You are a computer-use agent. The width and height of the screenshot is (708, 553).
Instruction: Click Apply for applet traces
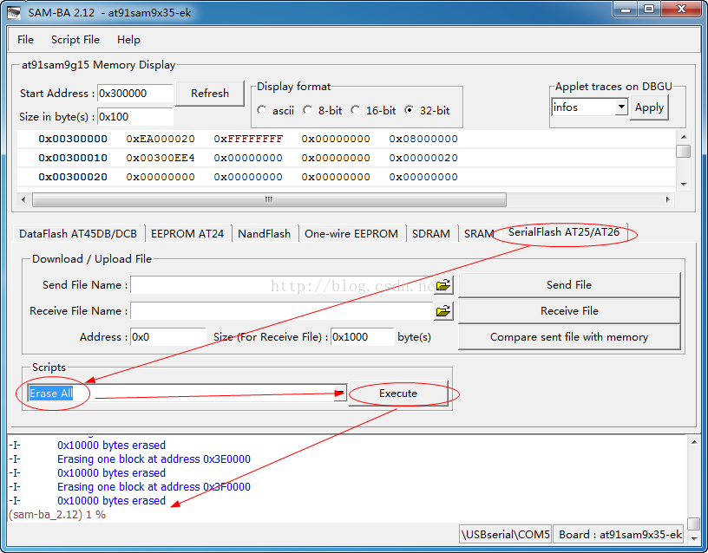click(649, 107)
